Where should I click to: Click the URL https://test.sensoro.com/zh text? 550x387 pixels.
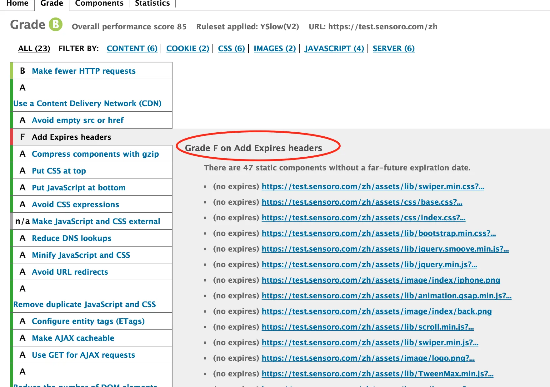point(373,27)
